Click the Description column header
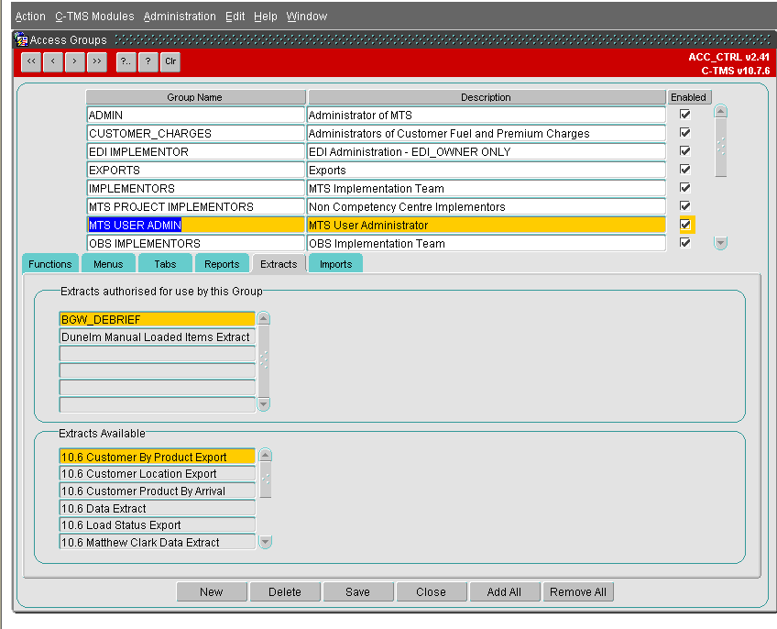Image resolution: width=777 pixels, height=629 pixels. click(487, 97)
